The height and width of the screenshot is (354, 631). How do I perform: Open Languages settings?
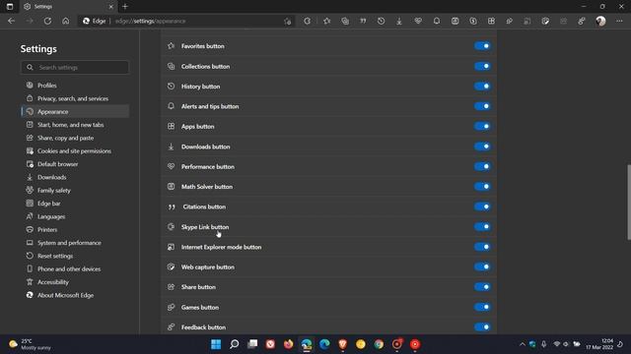coord(75,216)
